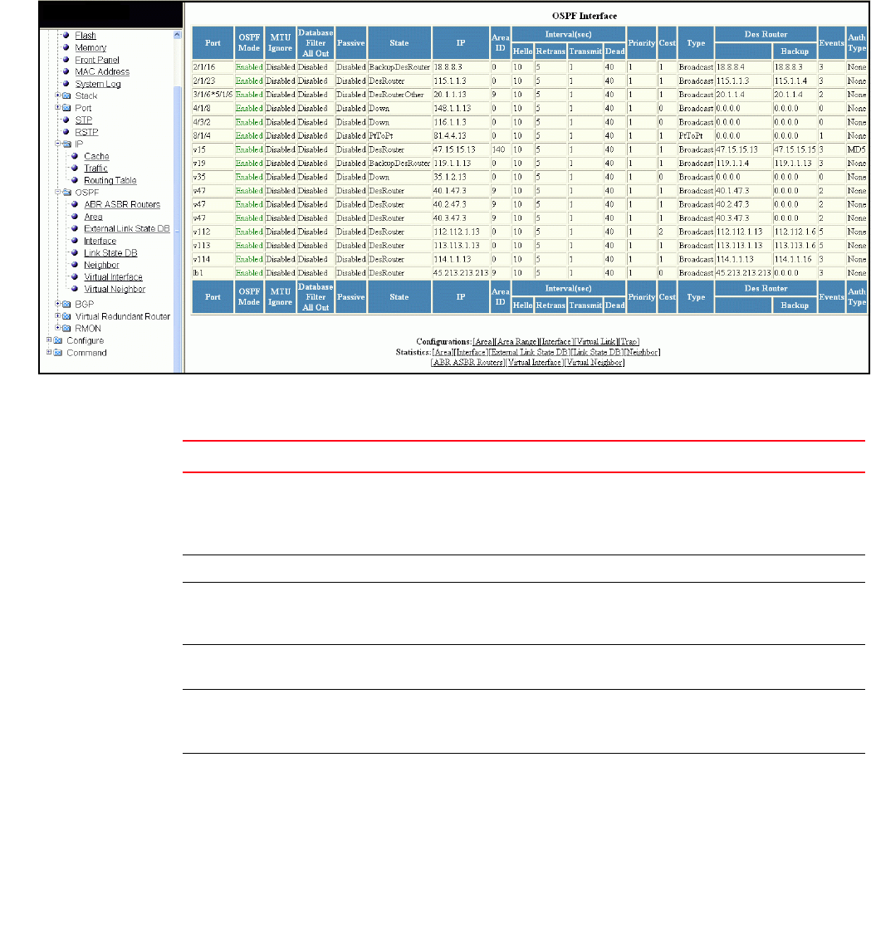Image resolution: width=871 pixels, height=943 pixels.
Task: Click the bullet icon next to Virtual Neighbor
Action: pyautogui.click(x=75, y=289)
